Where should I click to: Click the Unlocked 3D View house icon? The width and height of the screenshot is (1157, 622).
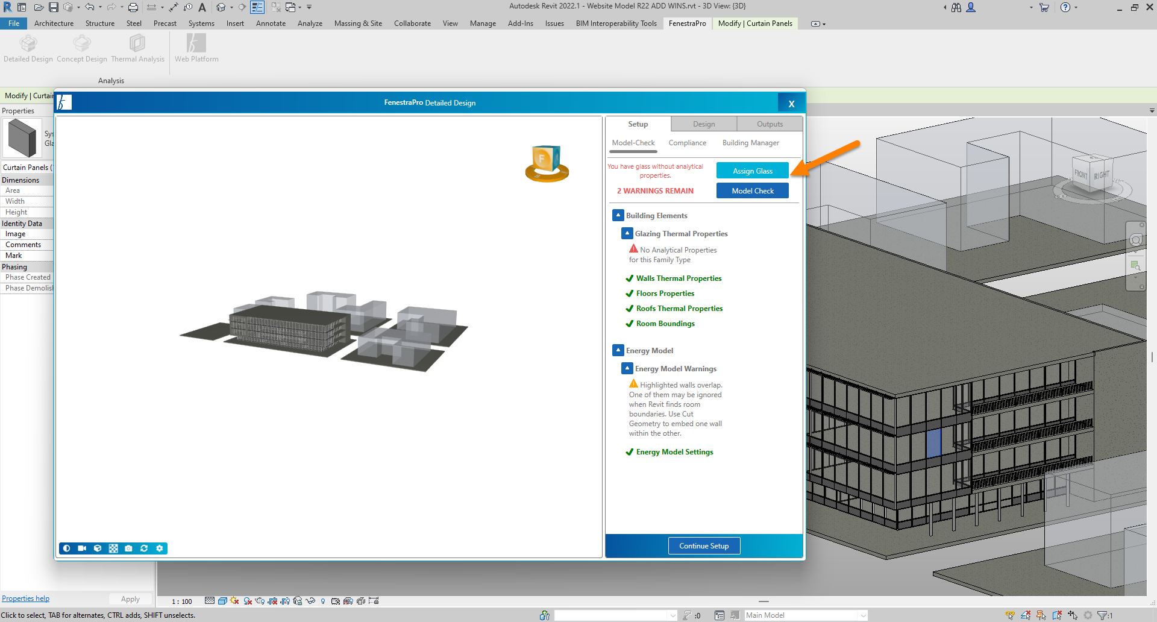(x=298, y=601)
